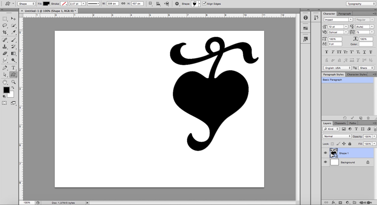Open the blend mode dropdown showing Normal
The height and width of the screenshot is (205, 377).
coord(337,136)
